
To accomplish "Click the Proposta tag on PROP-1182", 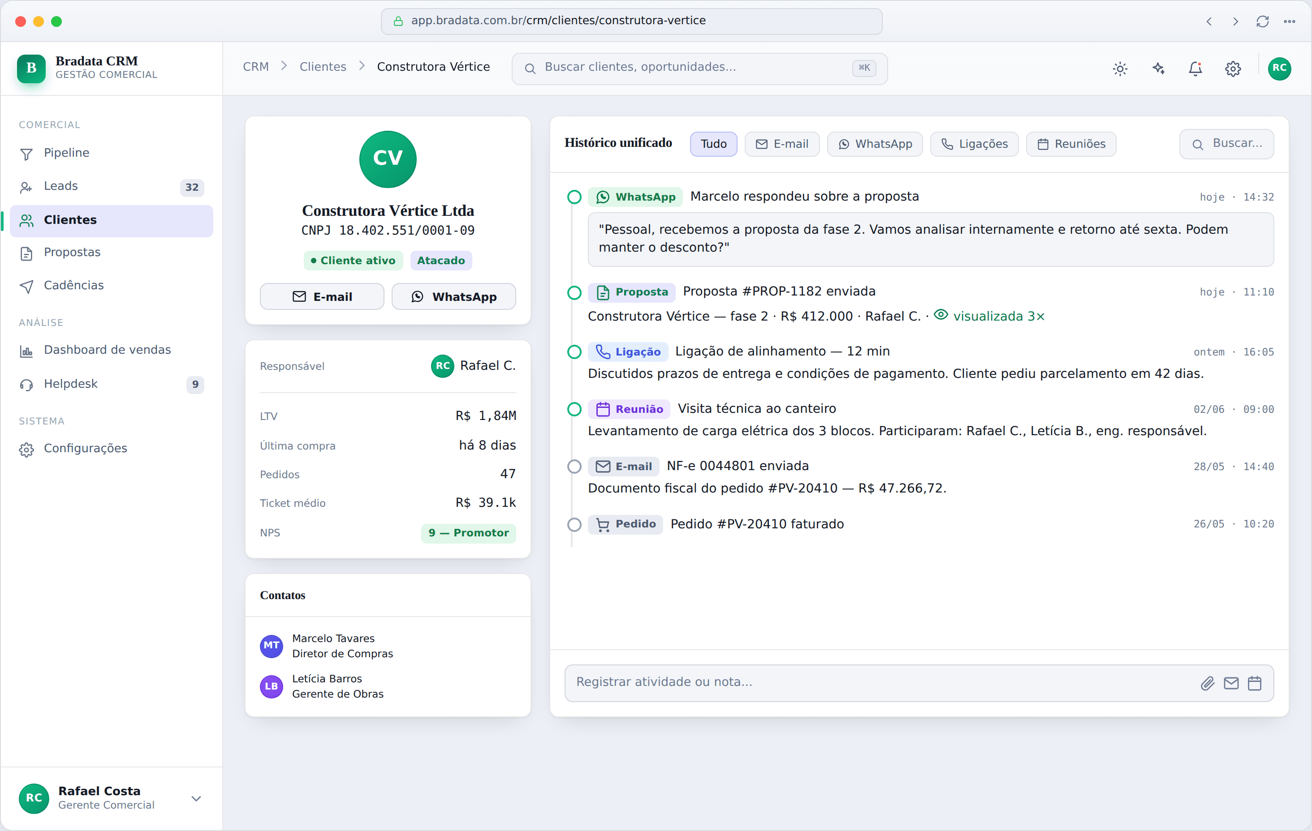I will click(x=631, y=292).
